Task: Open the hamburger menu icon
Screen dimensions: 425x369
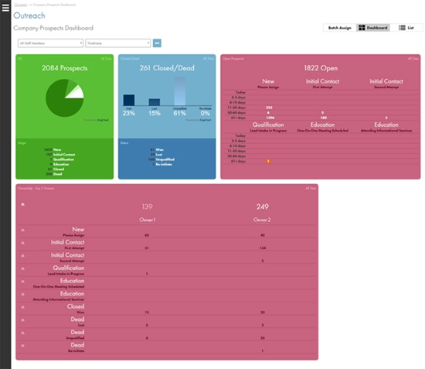Action: 5,7
